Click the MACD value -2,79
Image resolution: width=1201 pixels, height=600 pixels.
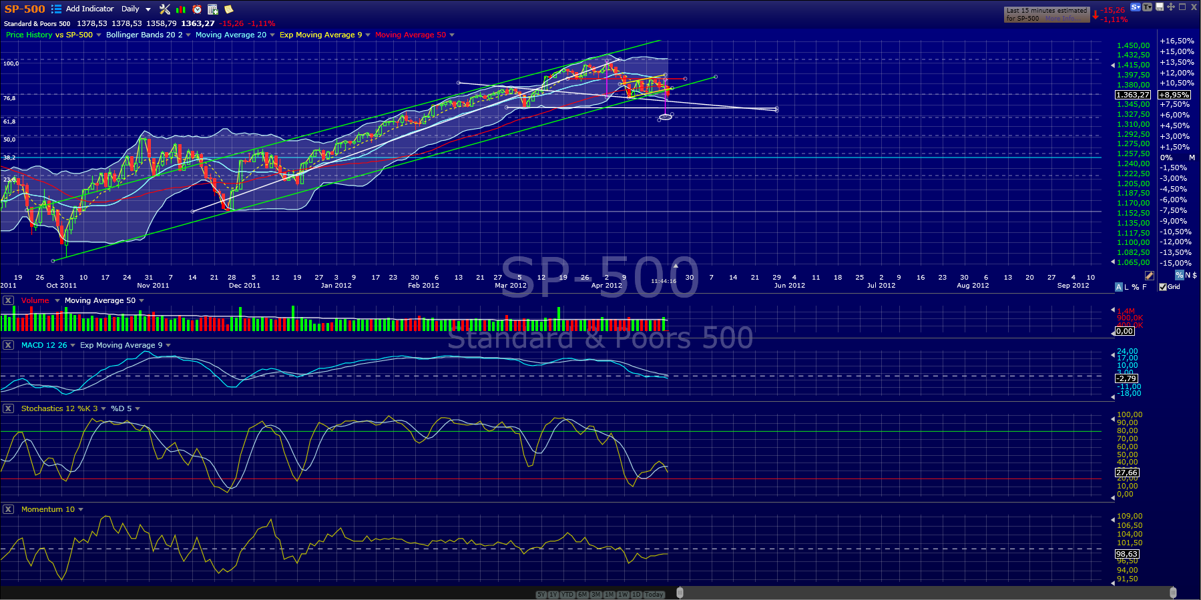(x=1128, y=378)
